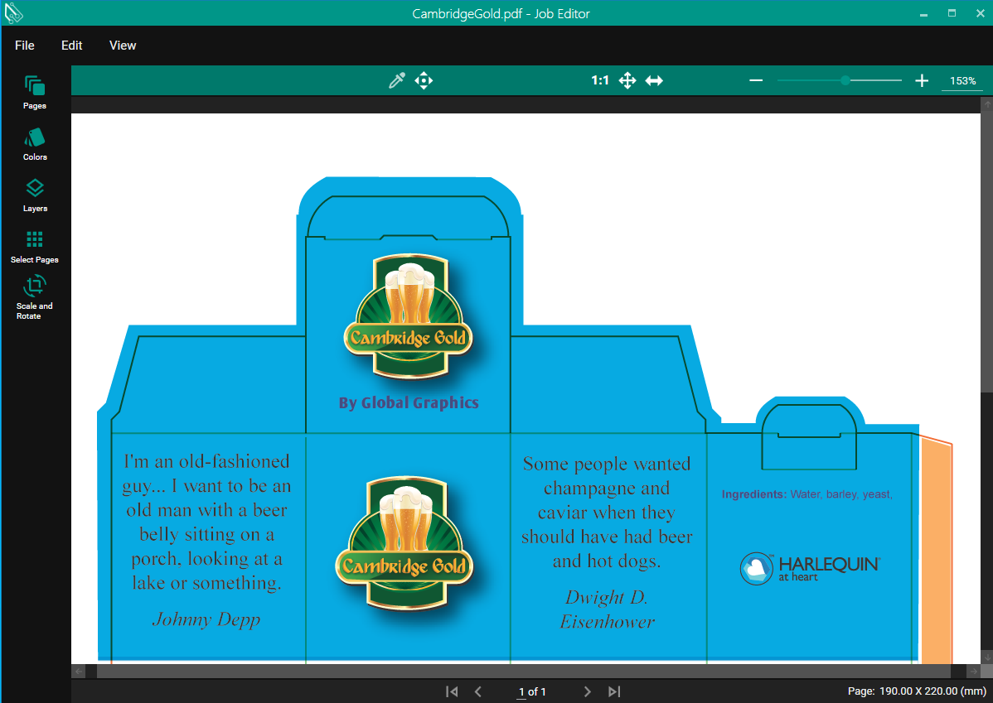993x703 pixels.
Task: Open the Colors panel
Action: tap(35, 143)
